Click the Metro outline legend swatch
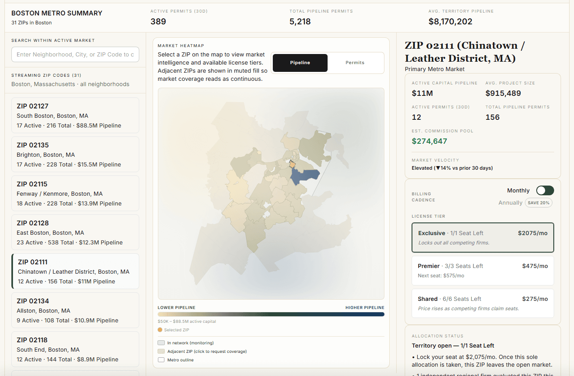 161,360
